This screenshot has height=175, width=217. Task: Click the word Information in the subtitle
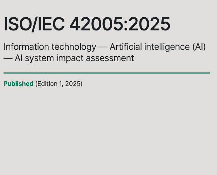click(x=26, y=47)
